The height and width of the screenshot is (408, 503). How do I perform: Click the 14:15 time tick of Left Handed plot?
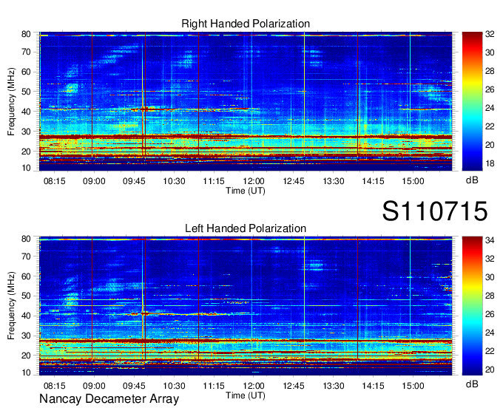click(373, 386)
